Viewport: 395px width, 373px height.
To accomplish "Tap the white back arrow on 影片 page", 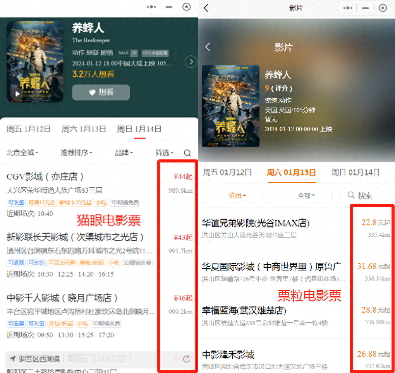I will click(207, 46).
